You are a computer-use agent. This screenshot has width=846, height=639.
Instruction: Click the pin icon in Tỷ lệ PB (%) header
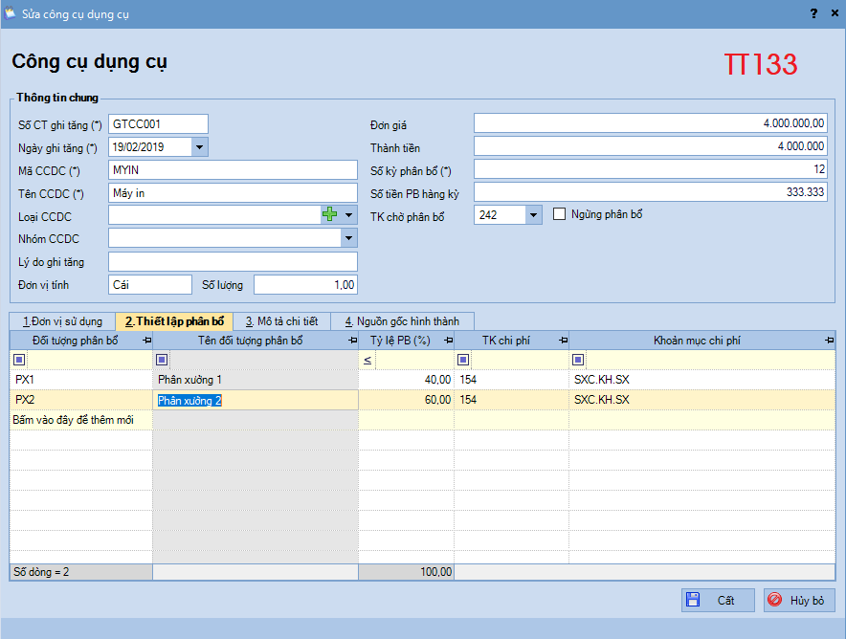click(x=447, y=341)
